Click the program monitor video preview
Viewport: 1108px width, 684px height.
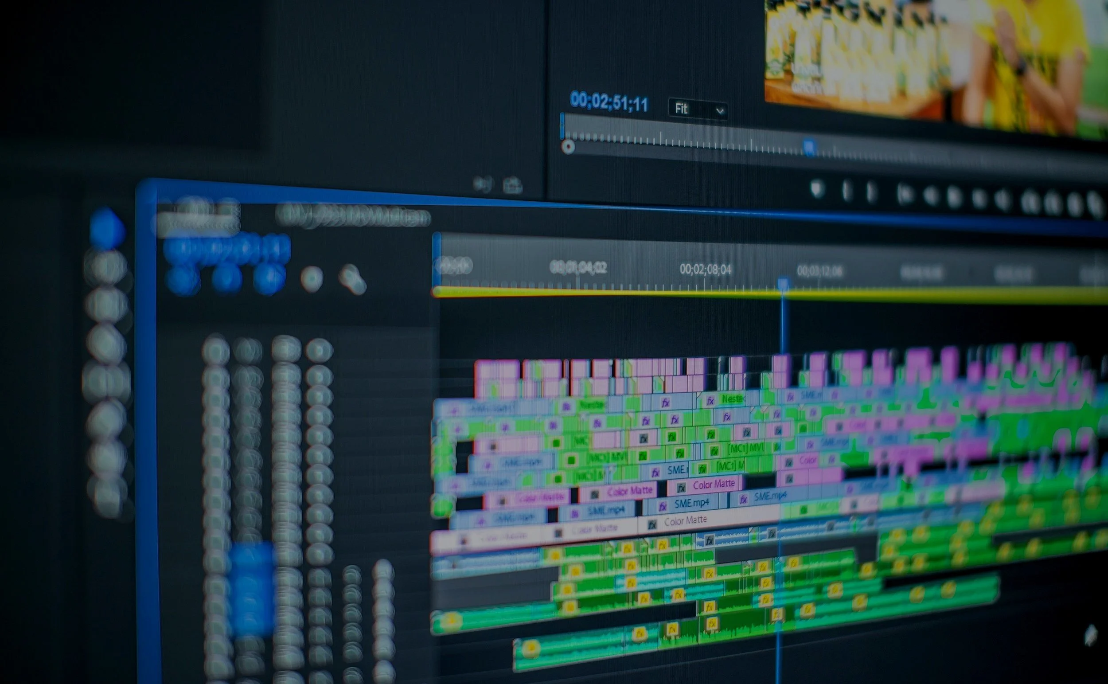(x=936, y=59)
